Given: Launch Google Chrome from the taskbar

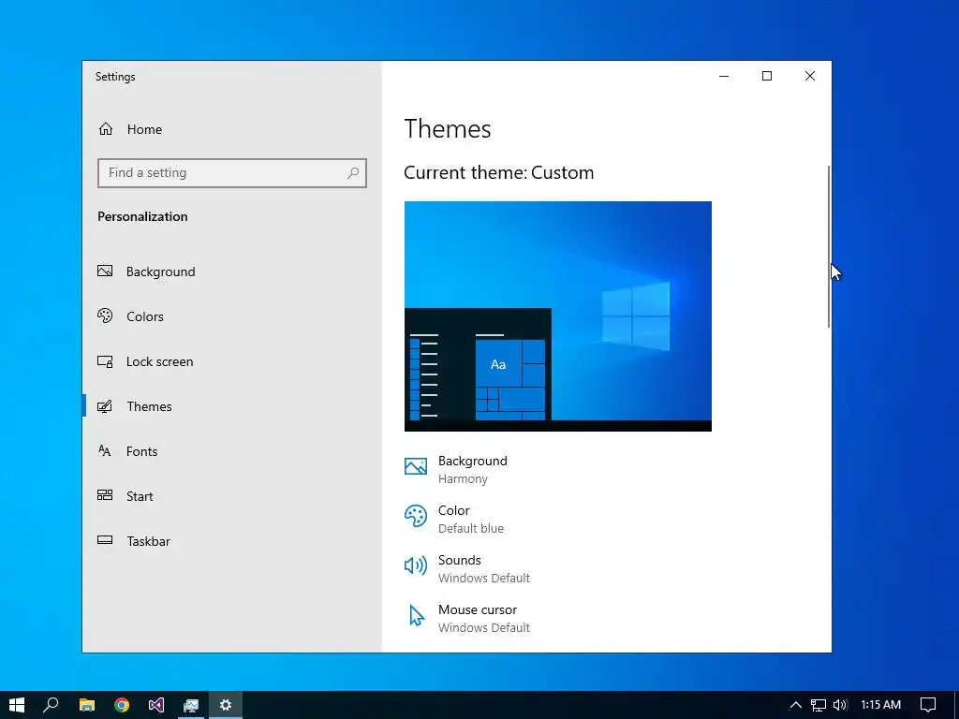Looking at the screenshot, I should [122, 705].
